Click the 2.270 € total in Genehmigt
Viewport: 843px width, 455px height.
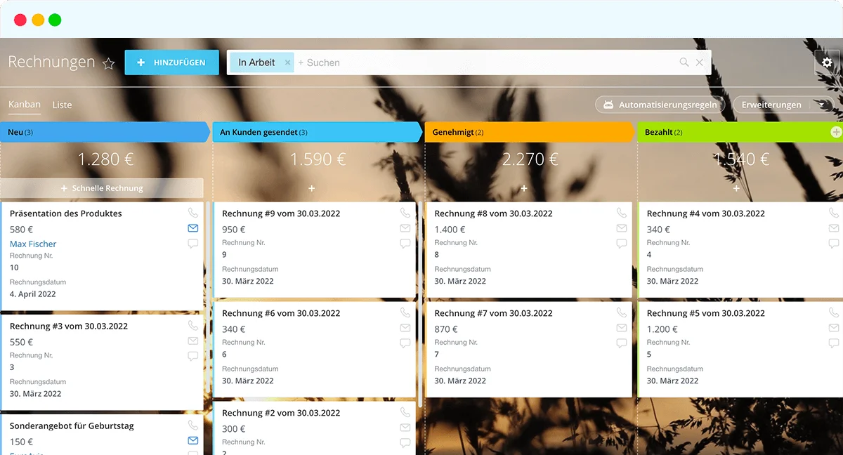pyautogui.click(x=530, y=159)
